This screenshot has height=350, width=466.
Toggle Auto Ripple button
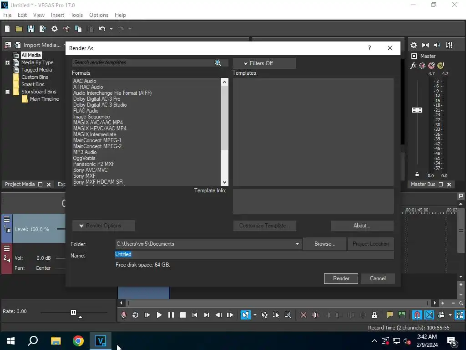pos(441,315)
